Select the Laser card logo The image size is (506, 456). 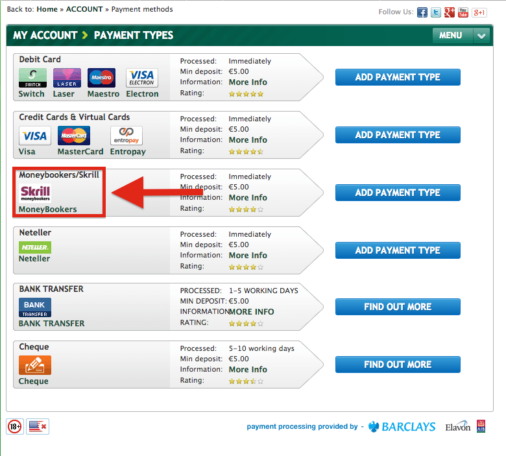(67, 78)
